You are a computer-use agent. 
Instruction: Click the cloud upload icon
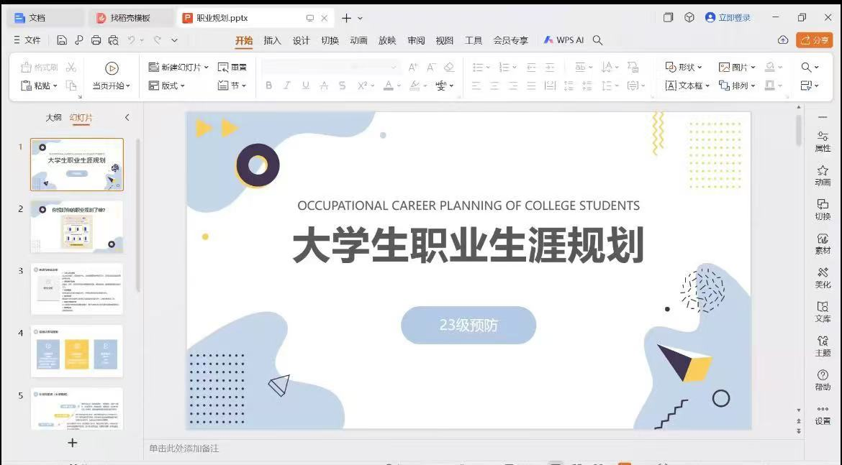click(x=783, y=40)
